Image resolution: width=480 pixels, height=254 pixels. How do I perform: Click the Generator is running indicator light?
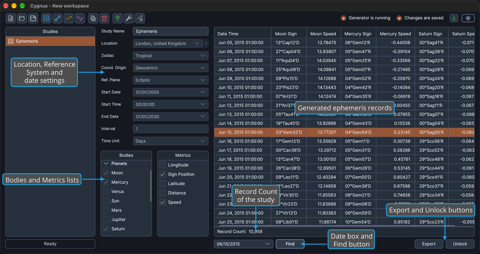(343, 18)
